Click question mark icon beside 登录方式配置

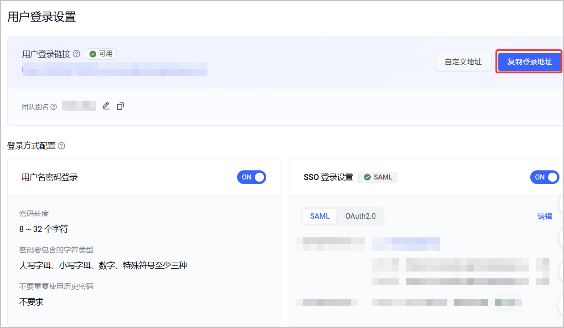62,146
